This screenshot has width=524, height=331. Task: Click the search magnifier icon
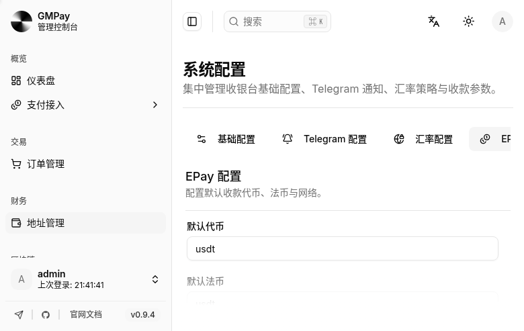pyautogui.click(x=234, y=21)
